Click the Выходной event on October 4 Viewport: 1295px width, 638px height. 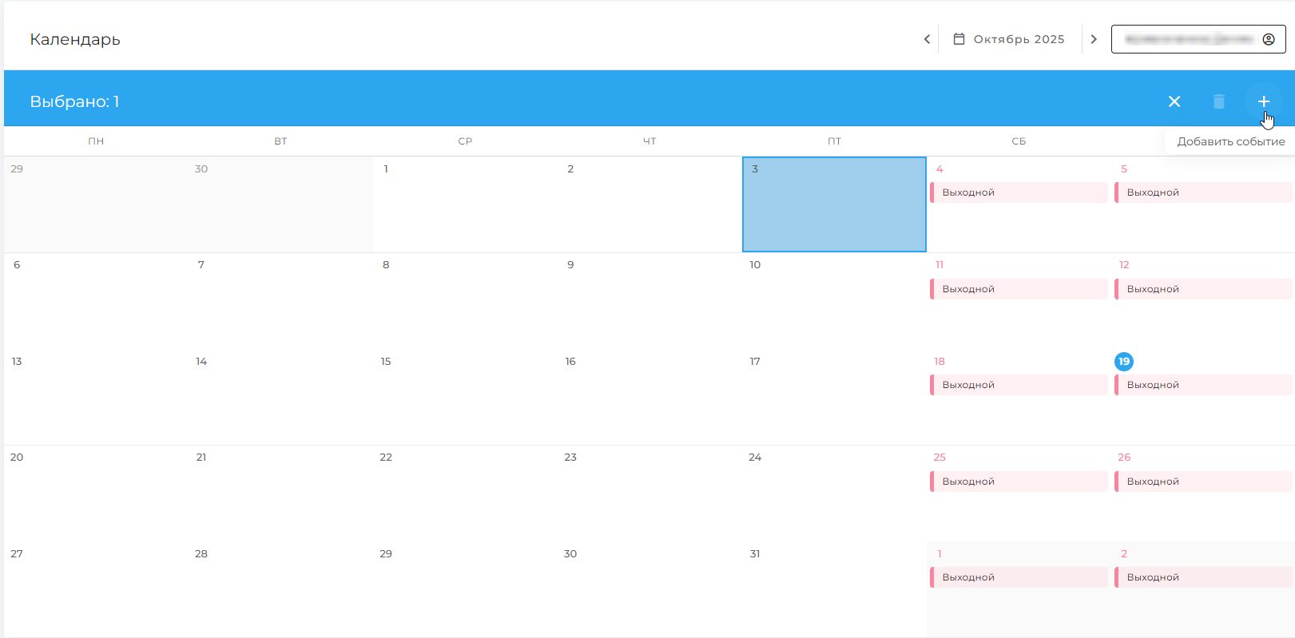pos(1019,192)
